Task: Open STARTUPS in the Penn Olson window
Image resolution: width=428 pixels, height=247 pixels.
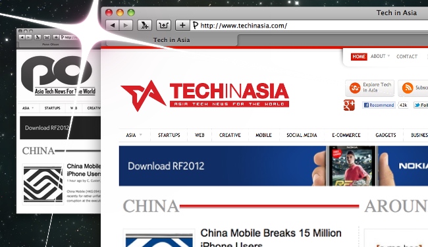Action: (x=52, y=108)
